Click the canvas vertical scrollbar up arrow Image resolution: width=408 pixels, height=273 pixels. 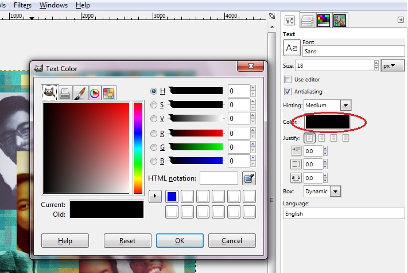pos(272,27)
